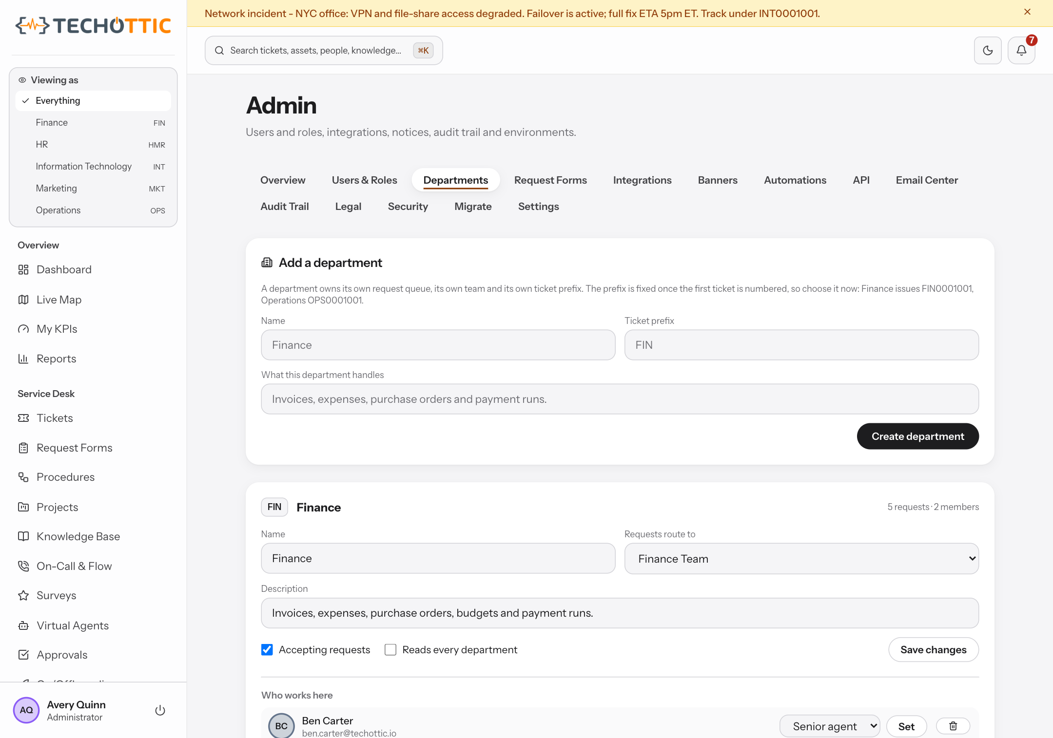Open Ben Carter's Senior agent role dropdown
1053x738 pixels.
click(x=830, y=726)
